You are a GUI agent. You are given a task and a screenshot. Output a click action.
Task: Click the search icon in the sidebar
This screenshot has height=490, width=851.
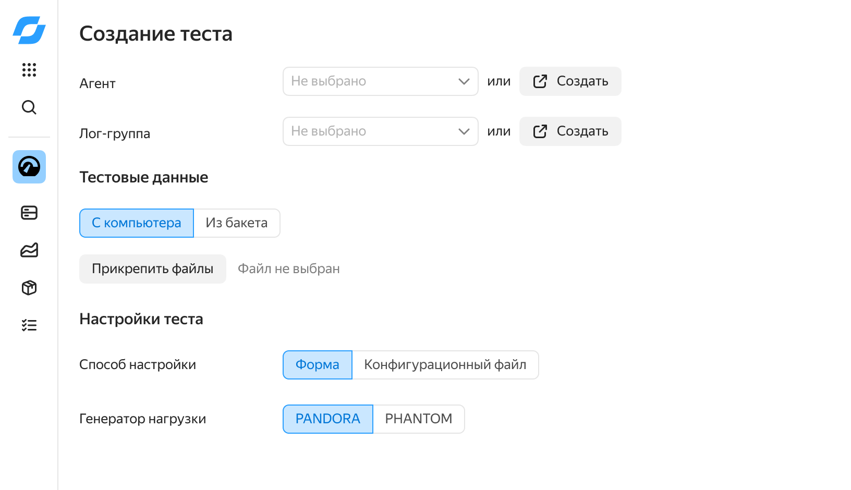pyautogui.click(x=29, y=107)
